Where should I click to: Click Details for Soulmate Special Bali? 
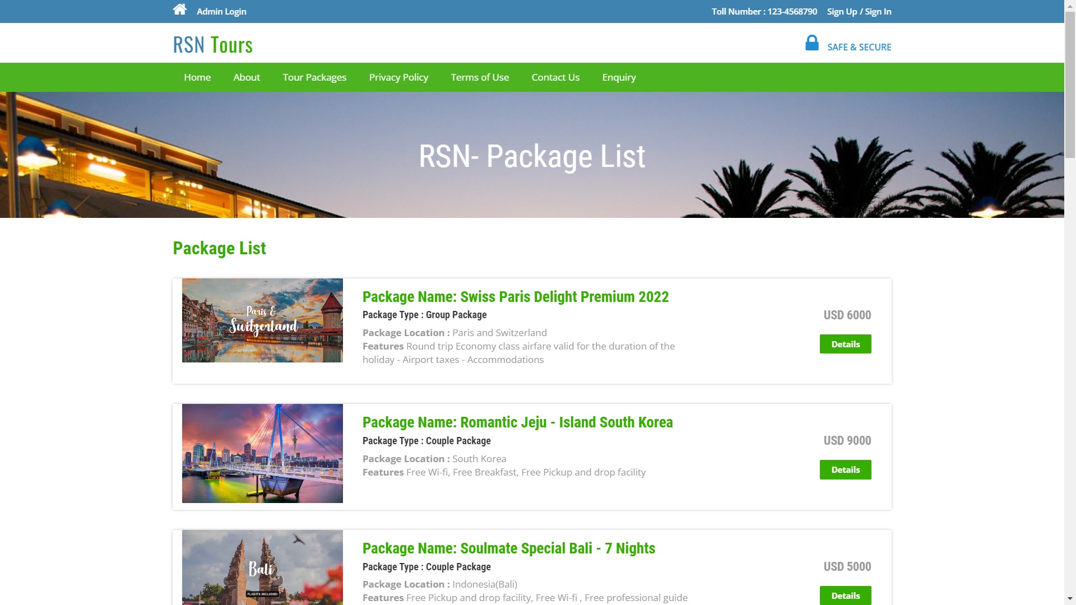[x=845, y=595]
